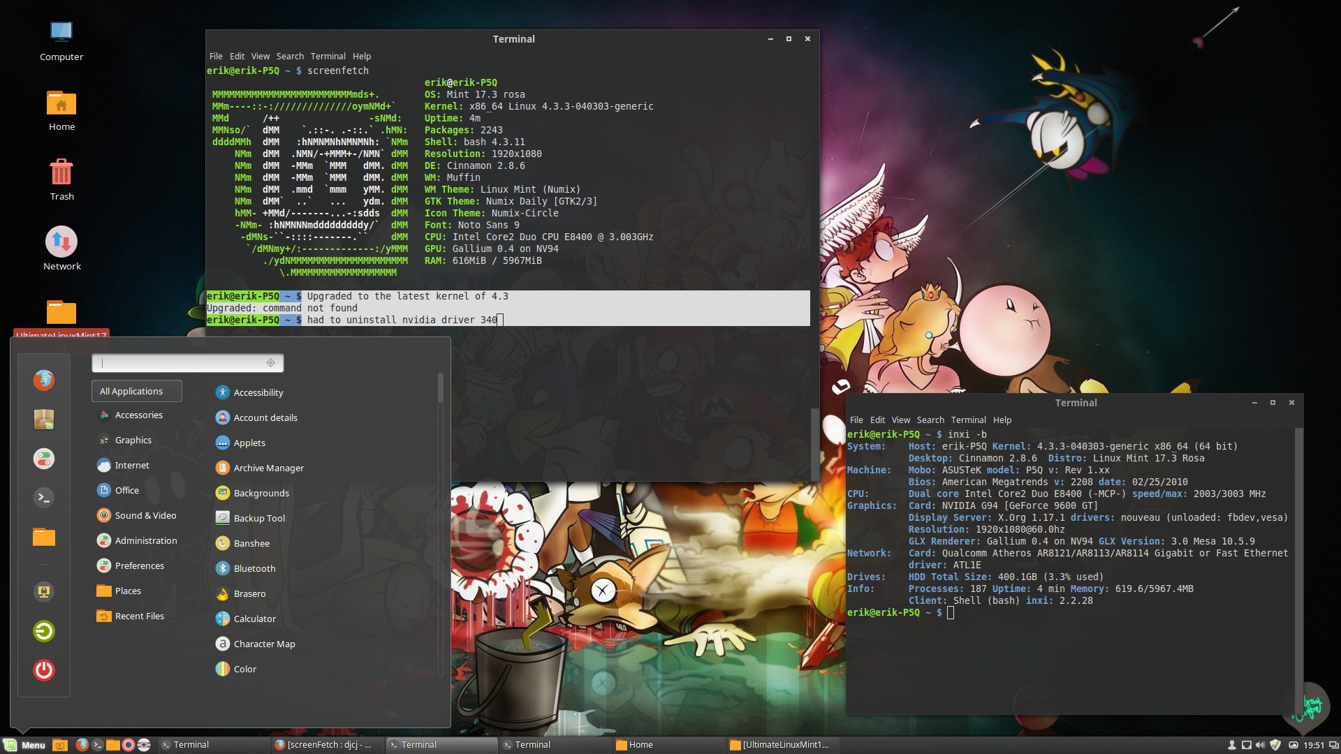This screenshot has width=1341, height=754.
Task: Click the Lock Screen icon in menu
Action: click(43, 592)
